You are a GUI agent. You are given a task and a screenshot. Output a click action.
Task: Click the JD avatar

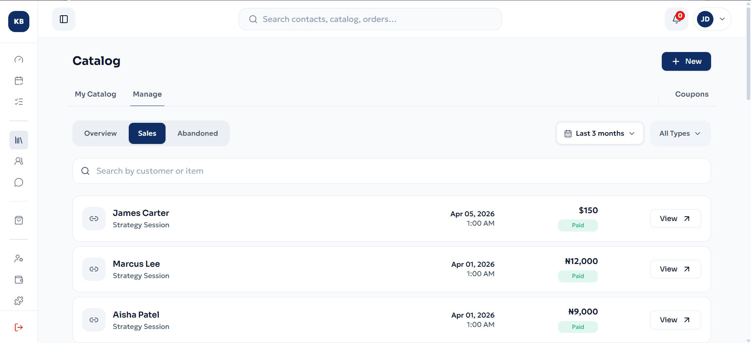click(705, 19)
